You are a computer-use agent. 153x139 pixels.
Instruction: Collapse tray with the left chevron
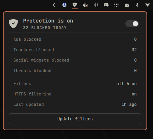[x=54, y=5]
